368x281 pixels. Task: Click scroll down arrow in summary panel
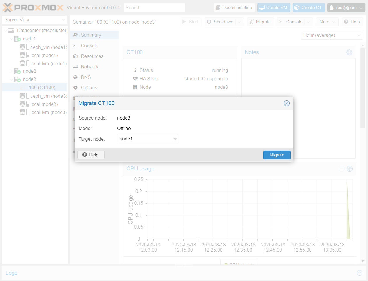[363, 261]
